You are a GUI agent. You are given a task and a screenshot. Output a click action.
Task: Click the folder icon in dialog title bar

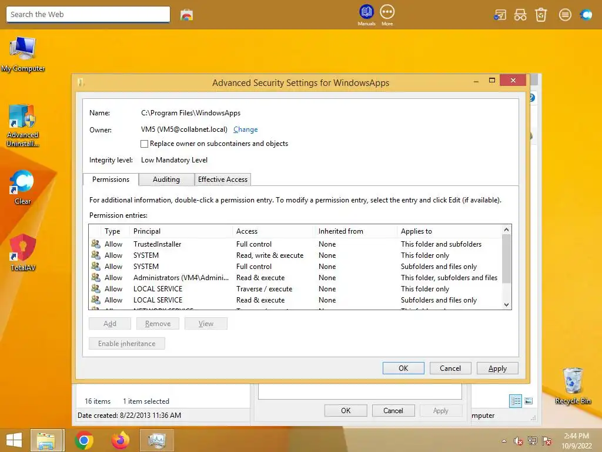(x=81, y=82)
